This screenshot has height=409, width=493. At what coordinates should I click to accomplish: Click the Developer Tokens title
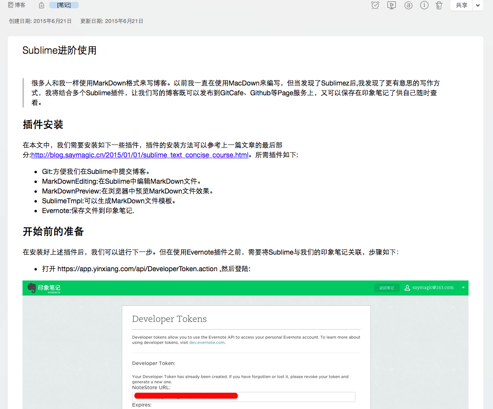pyautogui.click(x=170, y=319)
